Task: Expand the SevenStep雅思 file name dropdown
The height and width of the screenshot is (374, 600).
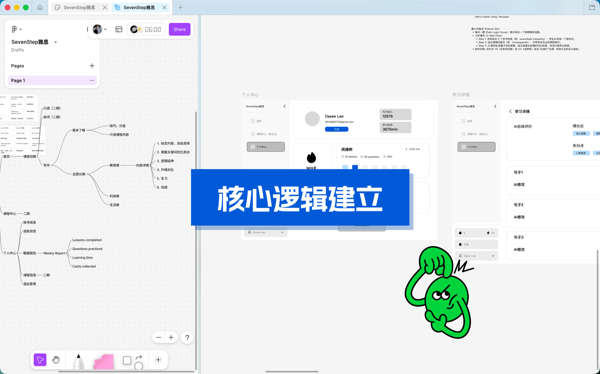Action: coord(56,42)
